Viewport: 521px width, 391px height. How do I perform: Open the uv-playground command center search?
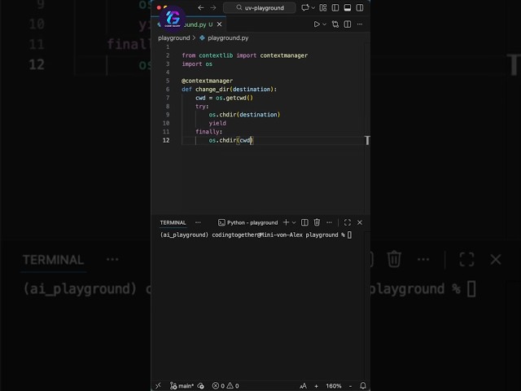click(x=260, y=7)
